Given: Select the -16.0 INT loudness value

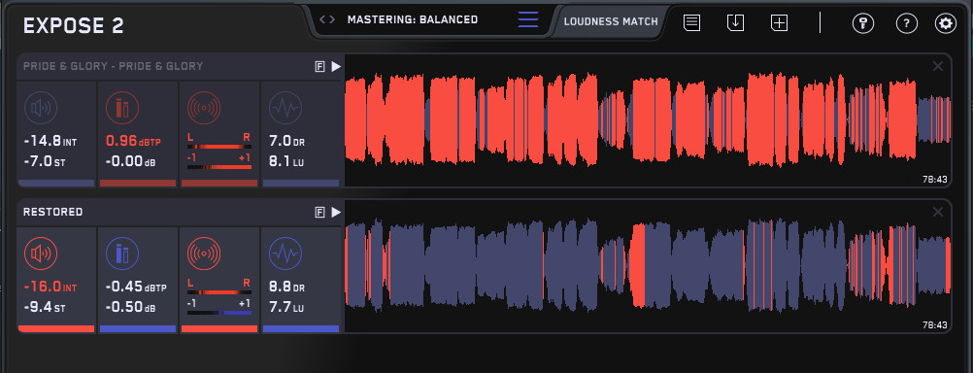Looking at the screenshot, I should [50, 288].
